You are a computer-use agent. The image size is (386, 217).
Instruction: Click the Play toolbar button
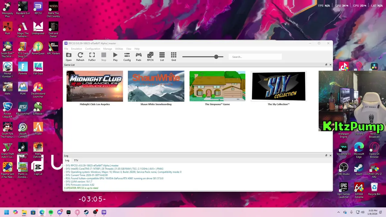click(x=115, y=56)
